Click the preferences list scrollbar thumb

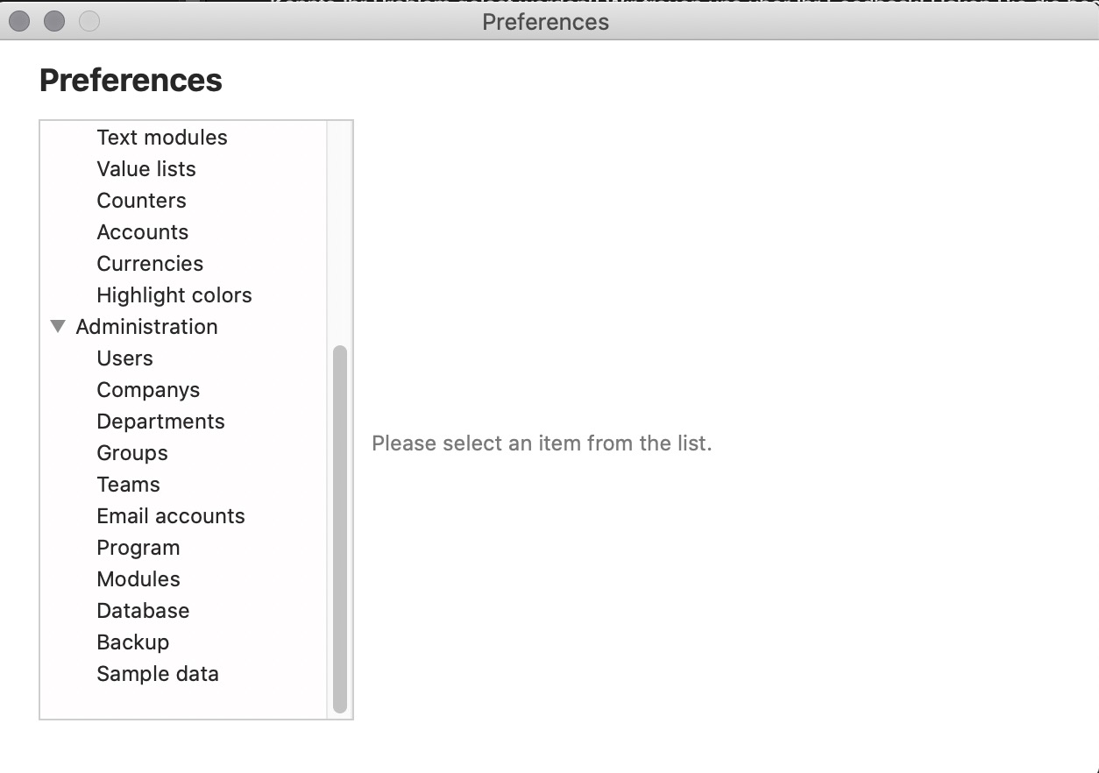[x=340, y=528]
